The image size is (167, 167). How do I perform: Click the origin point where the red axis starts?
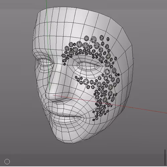[x=53, y=95]
